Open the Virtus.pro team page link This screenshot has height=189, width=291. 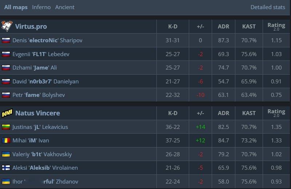coord(31,26)
